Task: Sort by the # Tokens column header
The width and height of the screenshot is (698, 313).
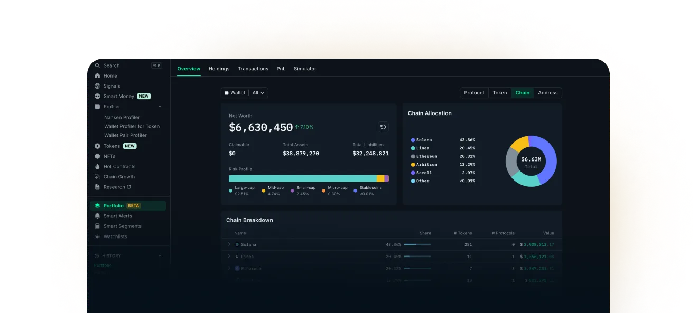Action: coord(463,233)
